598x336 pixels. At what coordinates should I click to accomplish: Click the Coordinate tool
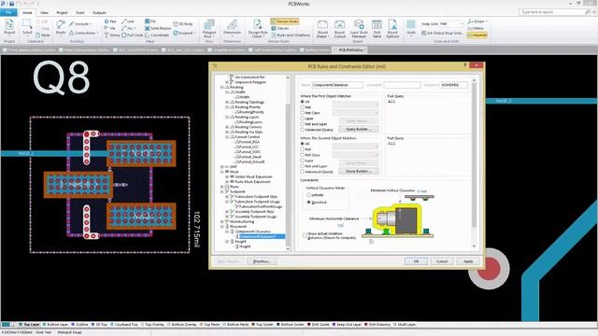click(157, 35)
